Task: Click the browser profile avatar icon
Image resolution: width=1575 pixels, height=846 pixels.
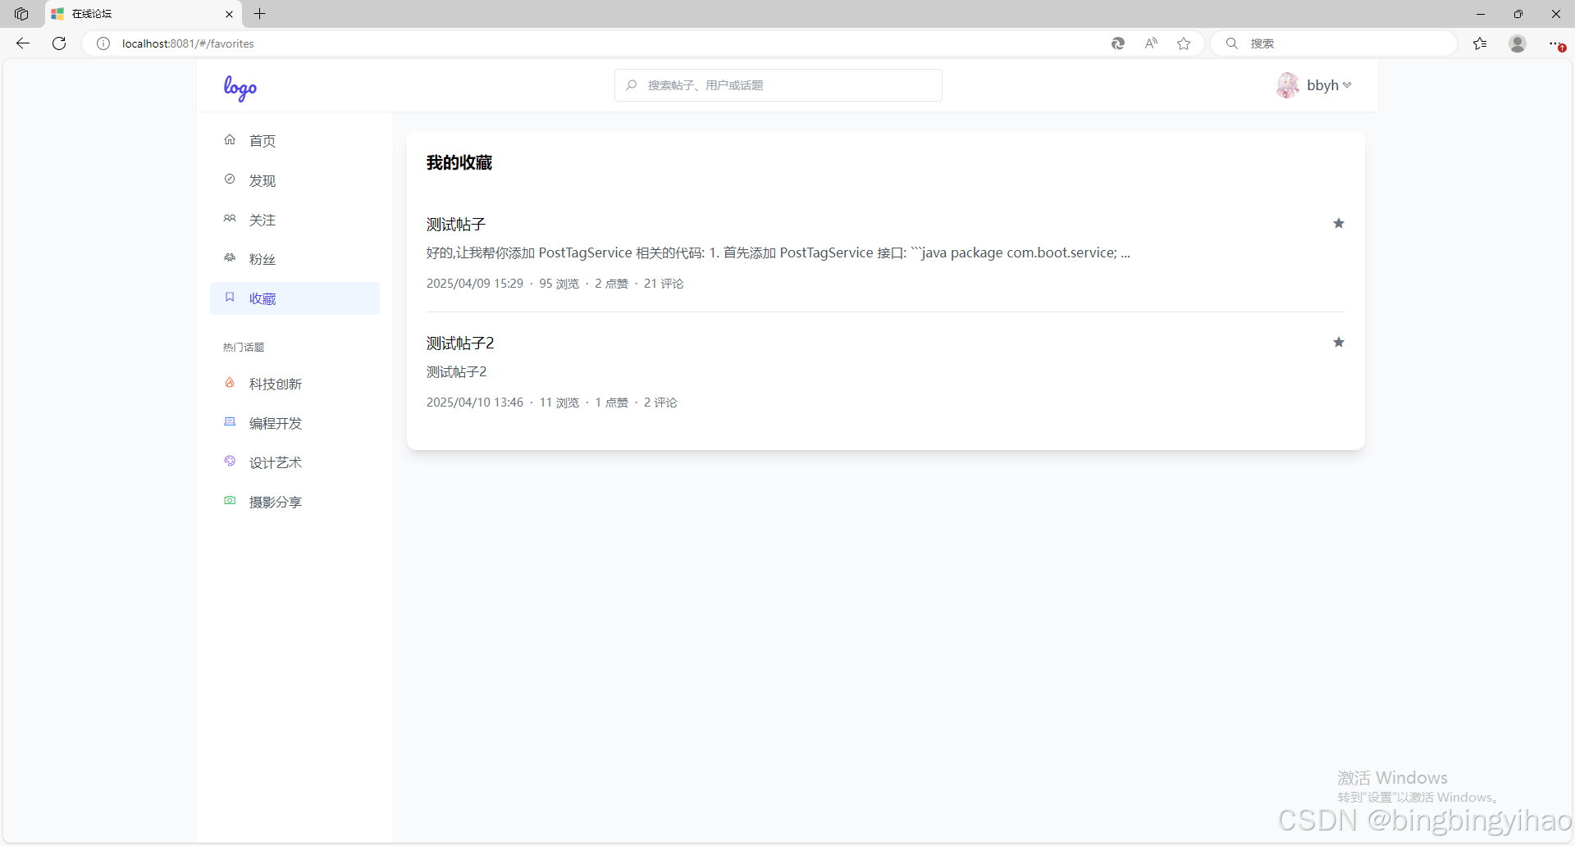Action: coord(1518,43)
